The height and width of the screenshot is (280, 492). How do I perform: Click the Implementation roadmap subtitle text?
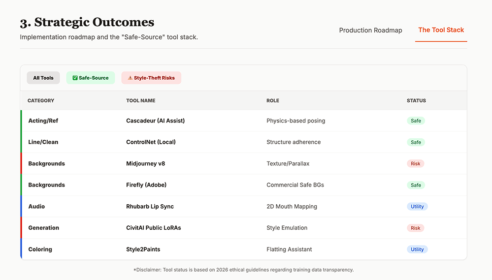pos(109,37)
